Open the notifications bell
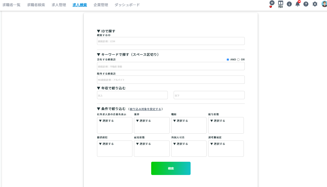Image resolution: width=327 pixels, height=187 pixels. [x=297, y=4]
